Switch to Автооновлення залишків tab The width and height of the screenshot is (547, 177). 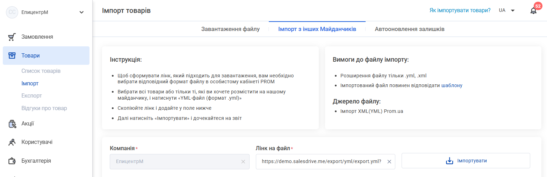pos(410,29)
